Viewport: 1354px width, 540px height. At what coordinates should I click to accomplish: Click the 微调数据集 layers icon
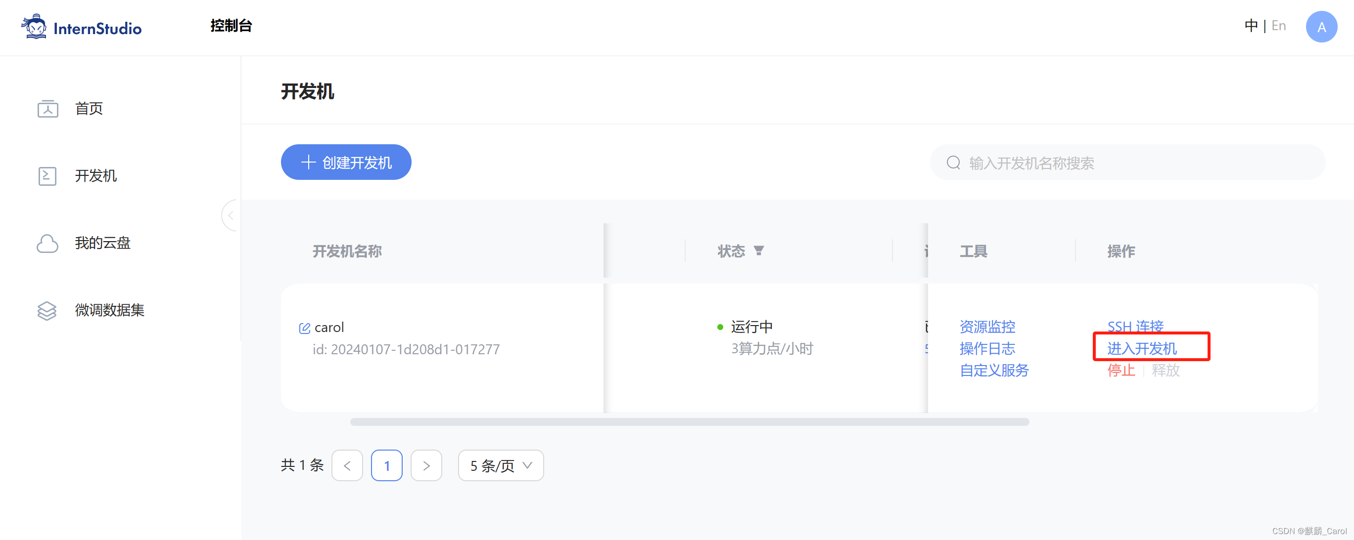pos(47,310)
